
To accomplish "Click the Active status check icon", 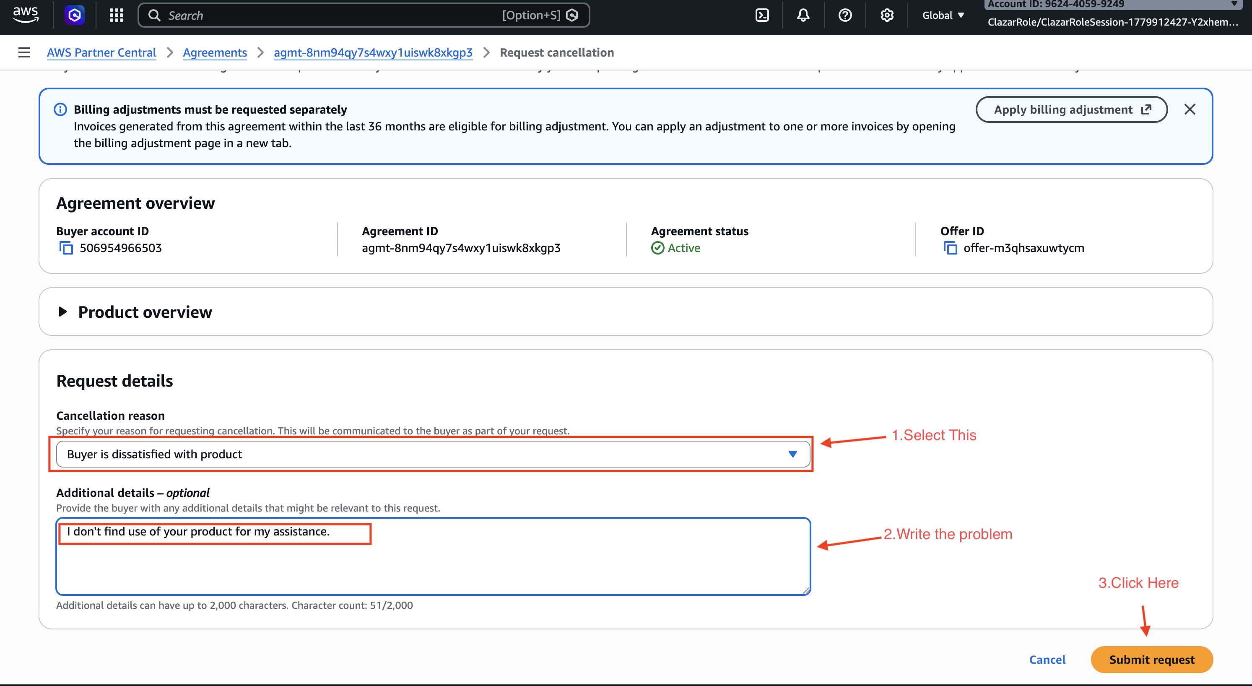I will [x=657, y=248].
